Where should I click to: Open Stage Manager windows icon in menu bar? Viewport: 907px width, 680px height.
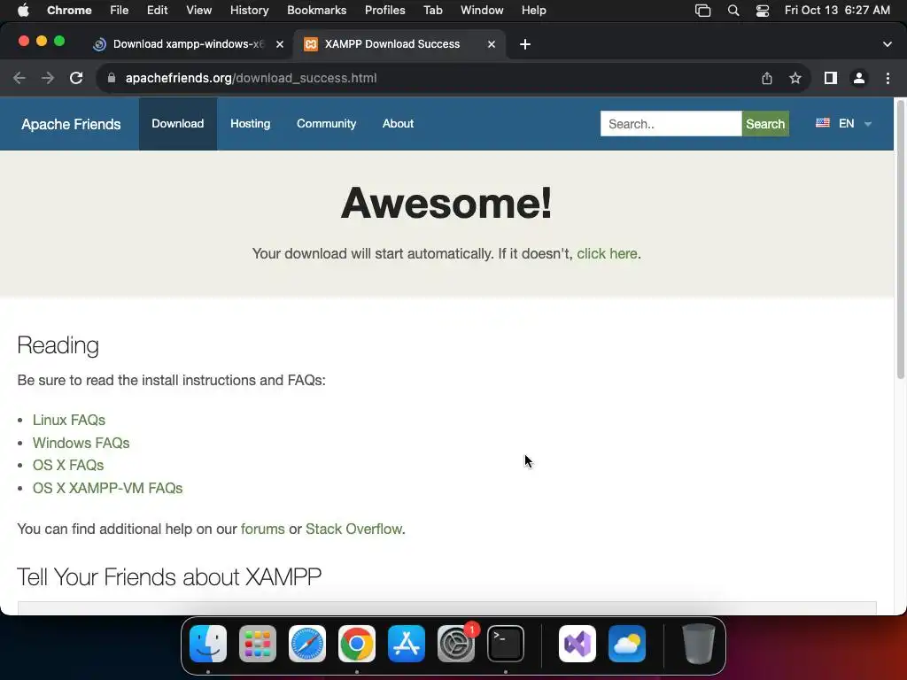pos(702,11)
